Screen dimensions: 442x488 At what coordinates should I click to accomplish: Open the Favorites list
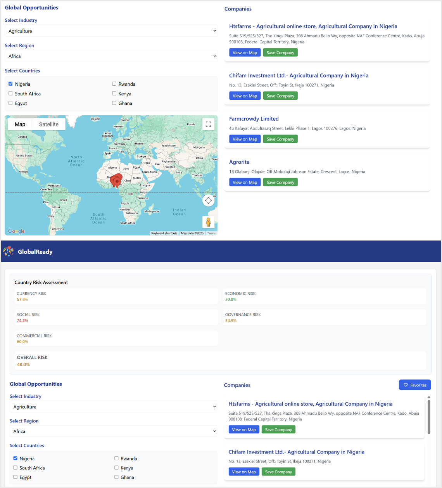point(415,385)
